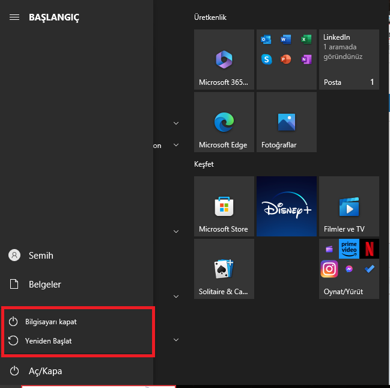Launch the purple clapperboard app in Oynat/Yürüt

click(x=329, y=249)
